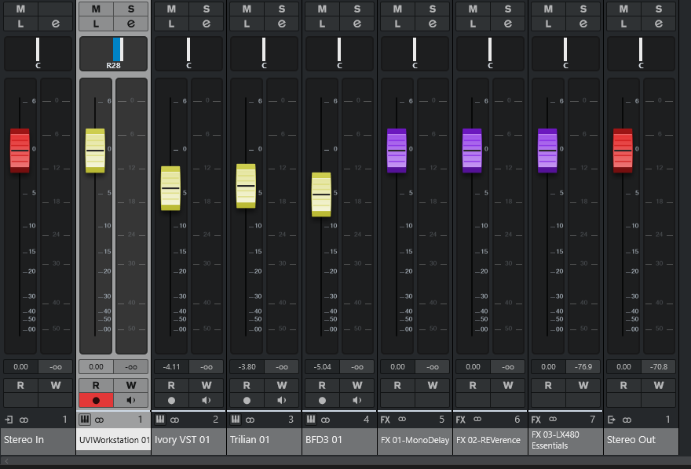The image size is (691, 469).
Task: Click the horizontal scrollbar left arrow
Action: coord(6,460)
